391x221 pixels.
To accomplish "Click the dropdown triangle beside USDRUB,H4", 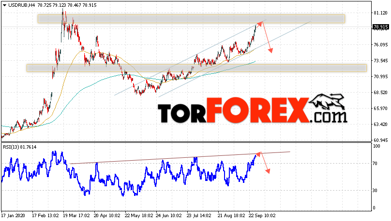I will coord(4,5).
